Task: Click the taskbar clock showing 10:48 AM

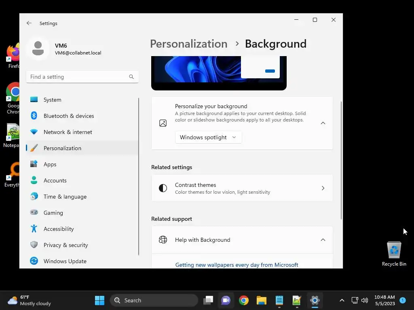Action: (385, 300)
